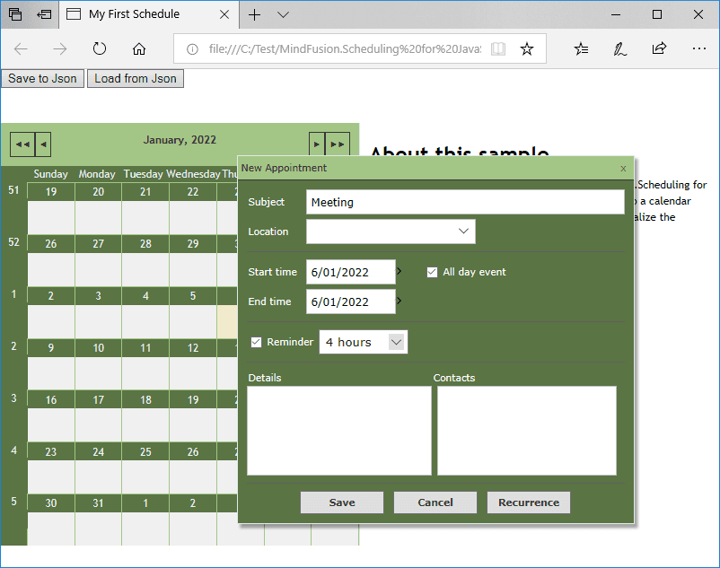Image resolution: width=720 pixels, height=568 pixels.
Task: Click the Sunday column header
Action: click(50, 174)
